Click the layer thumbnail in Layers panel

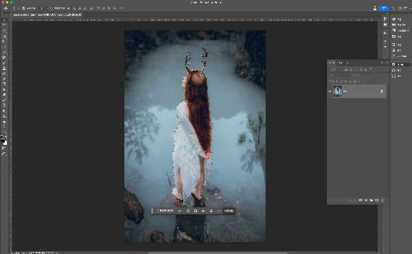click(338, 91)
